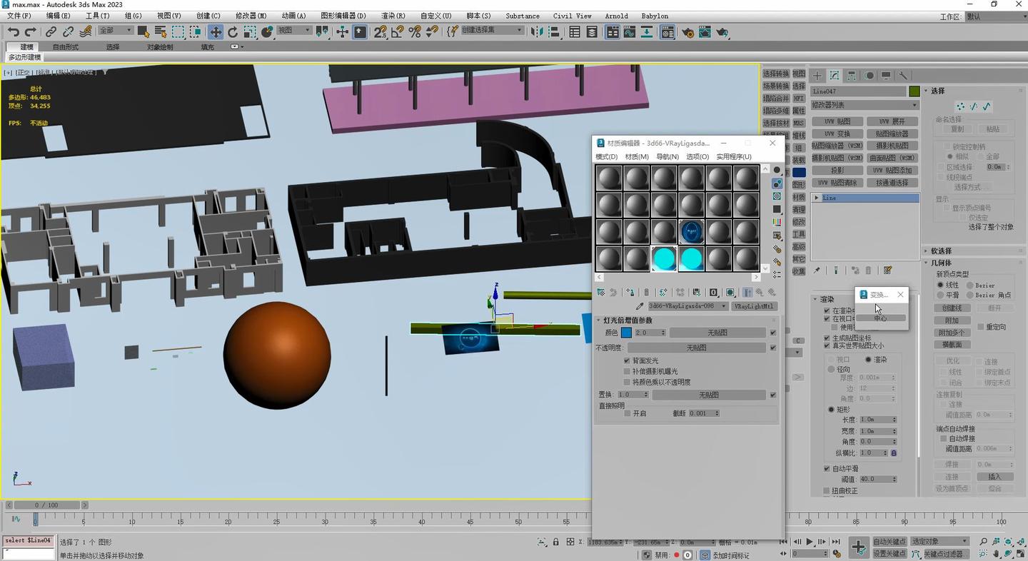Open the 修改器列表 dropdown
The image size is (1028, 561).
click(x=865, y=105)
